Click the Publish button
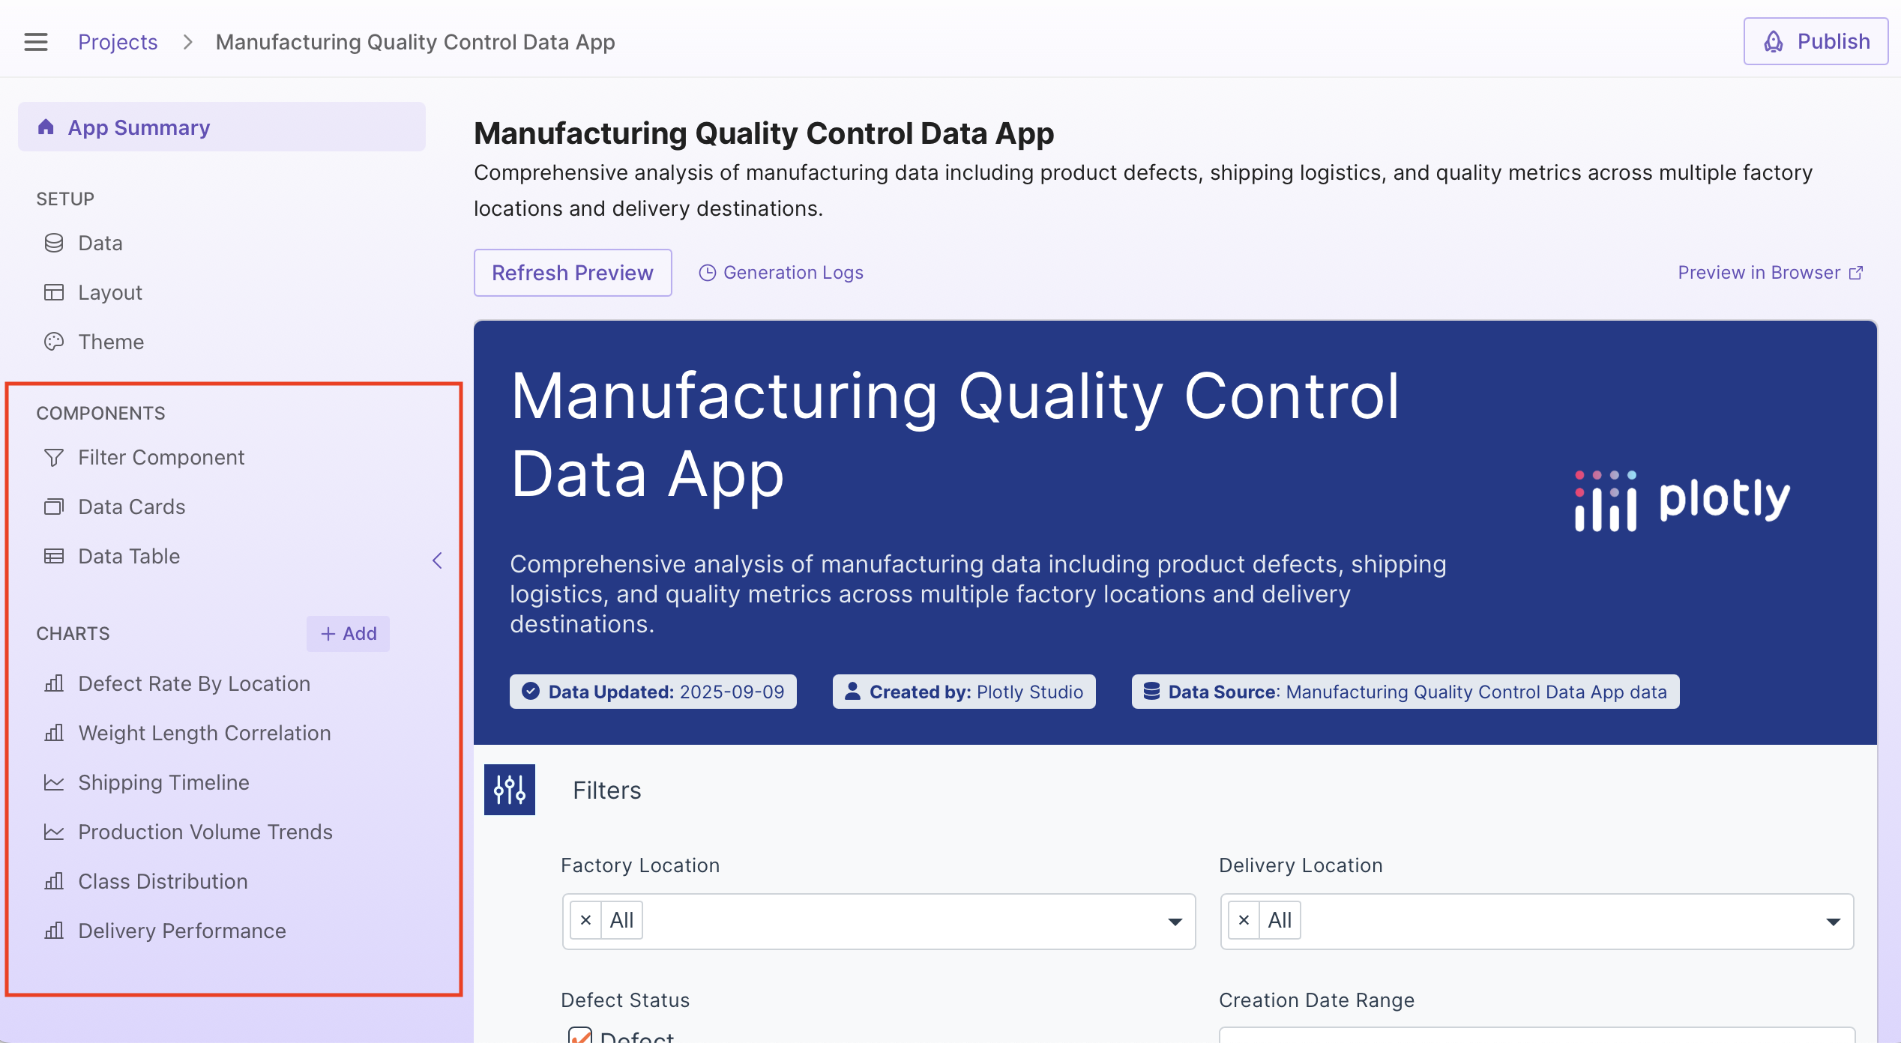 click(1816, 42)
